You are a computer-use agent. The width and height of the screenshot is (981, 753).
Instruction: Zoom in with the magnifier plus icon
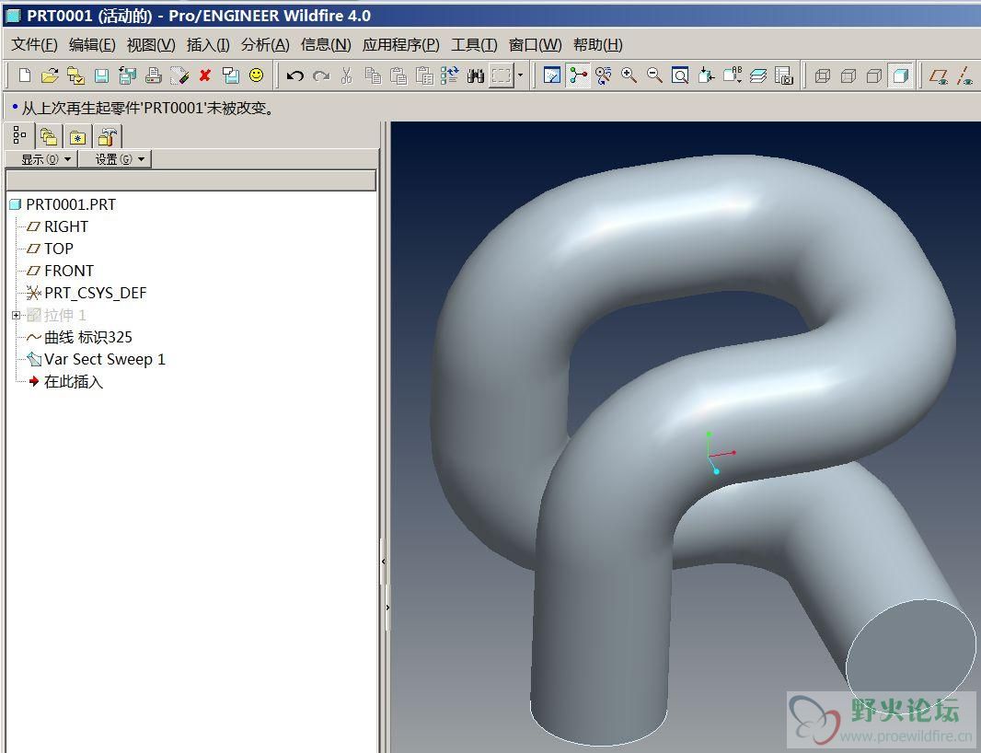coord(629,75)
